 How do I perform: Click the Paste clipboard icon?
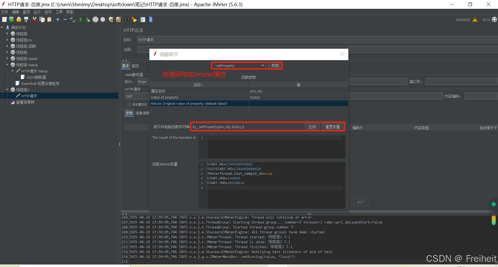coord(49,19)
